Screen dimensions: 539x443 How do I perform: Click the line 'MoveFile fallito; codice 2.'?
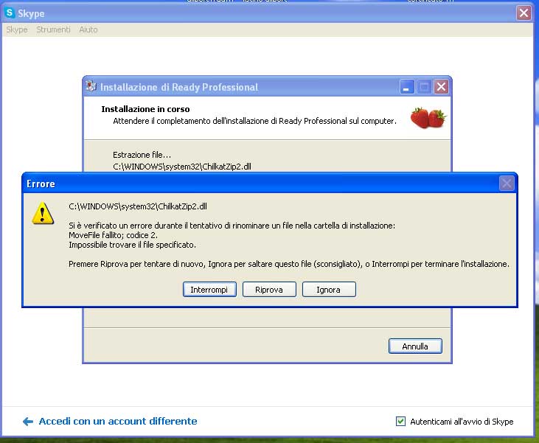(113, 235)
